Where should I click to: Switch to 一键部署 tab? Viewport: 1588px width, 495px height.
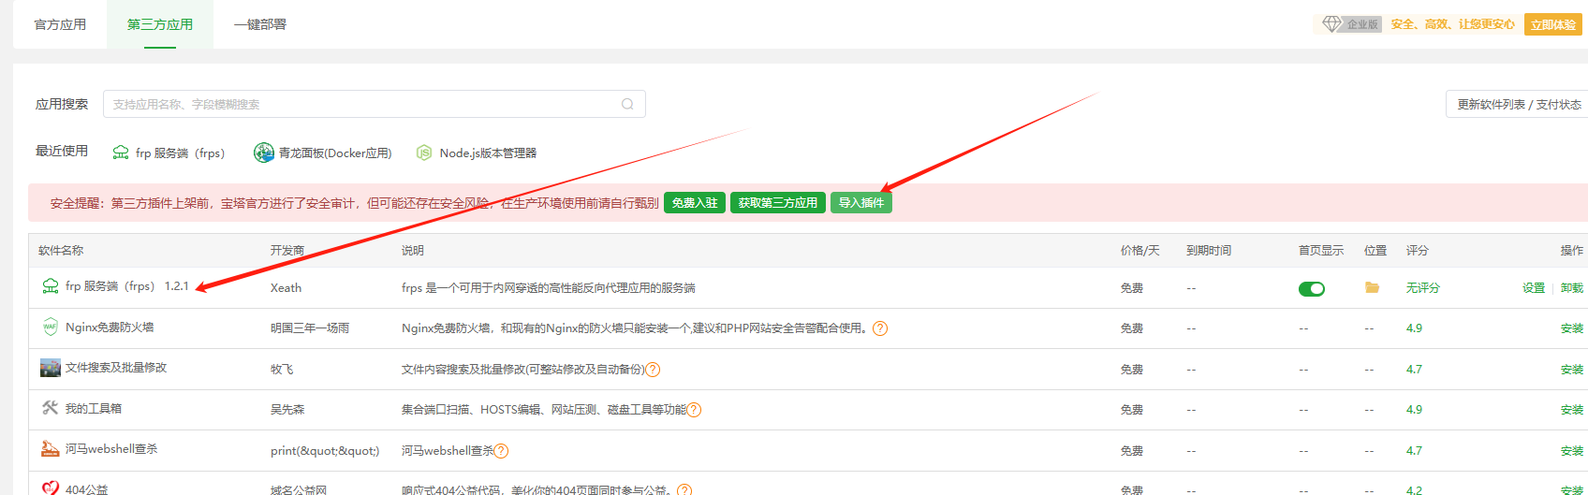click(259, 24)
